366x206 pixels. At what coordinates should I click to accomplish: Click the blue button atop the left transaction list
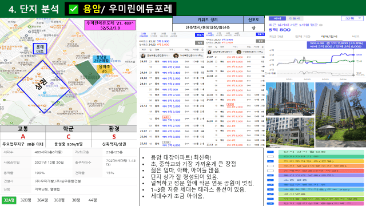(200, 35)
